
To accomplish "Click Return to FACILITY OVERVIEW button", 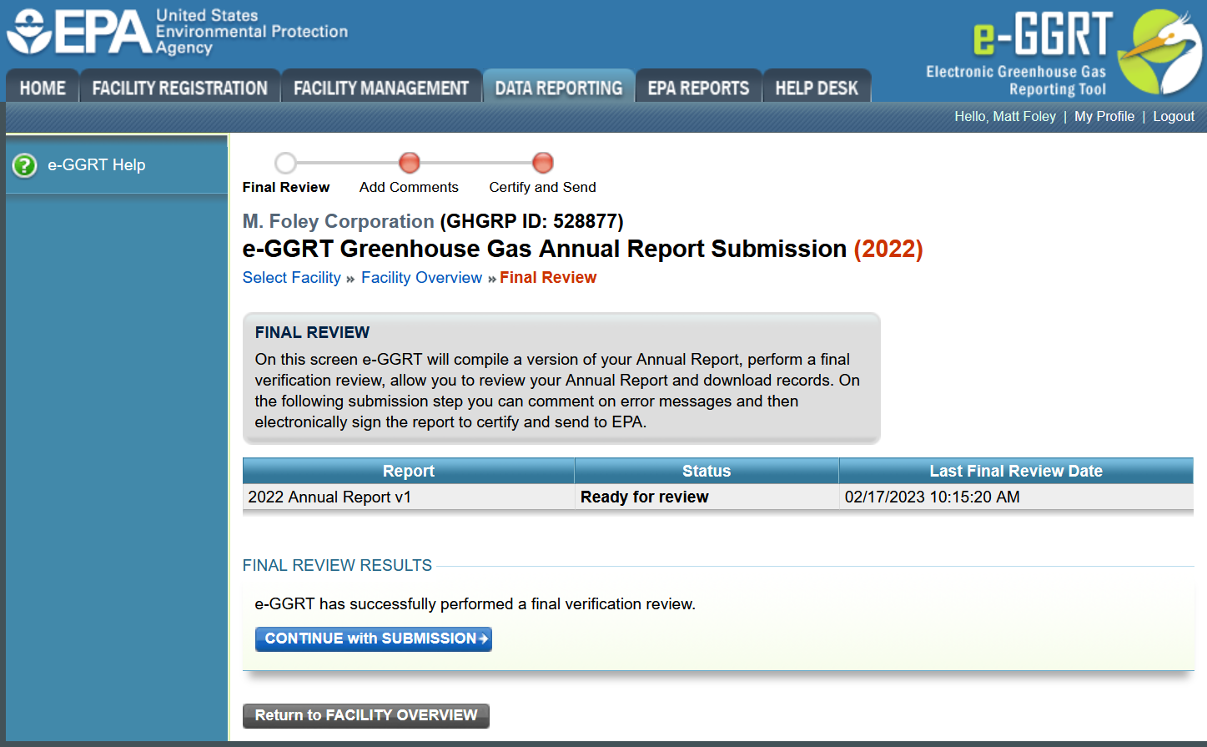I will [x=366, y=715].
